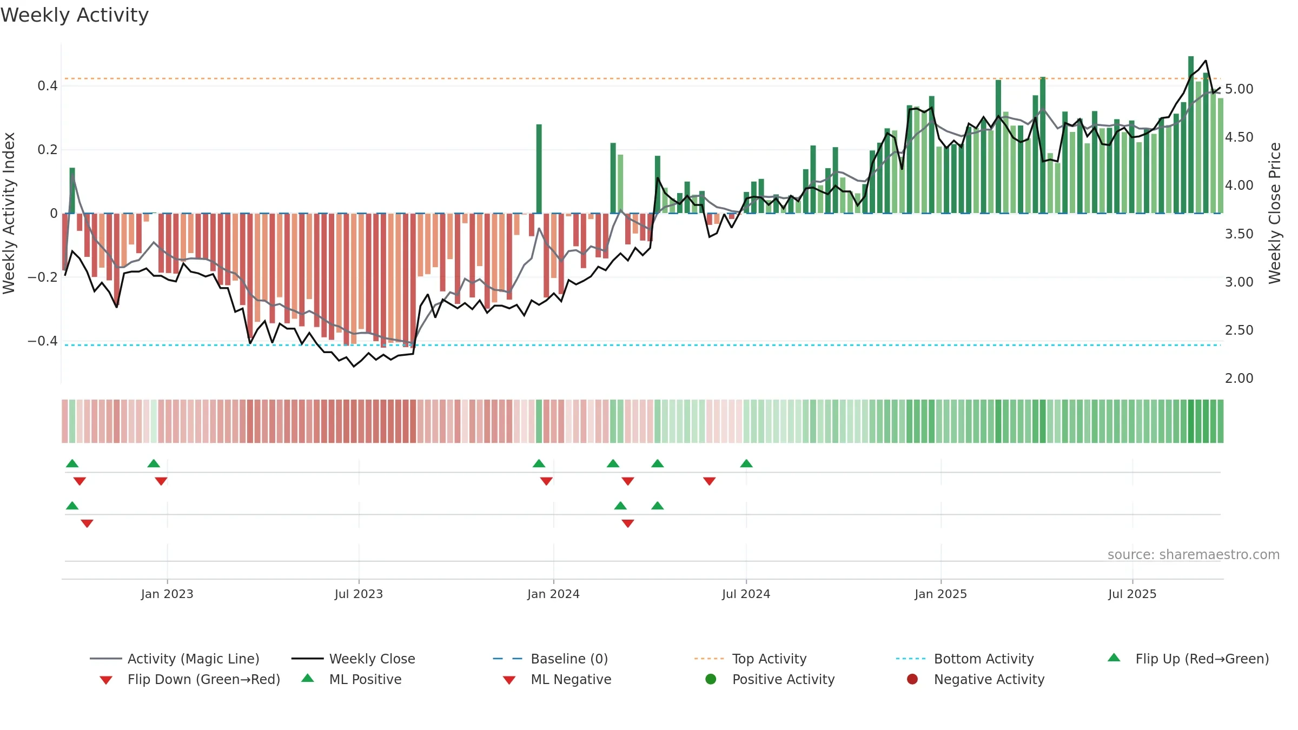Toggle the Flip Up (Red→Green) legend entry
1298x730 pixels.
pos(1188,659)
